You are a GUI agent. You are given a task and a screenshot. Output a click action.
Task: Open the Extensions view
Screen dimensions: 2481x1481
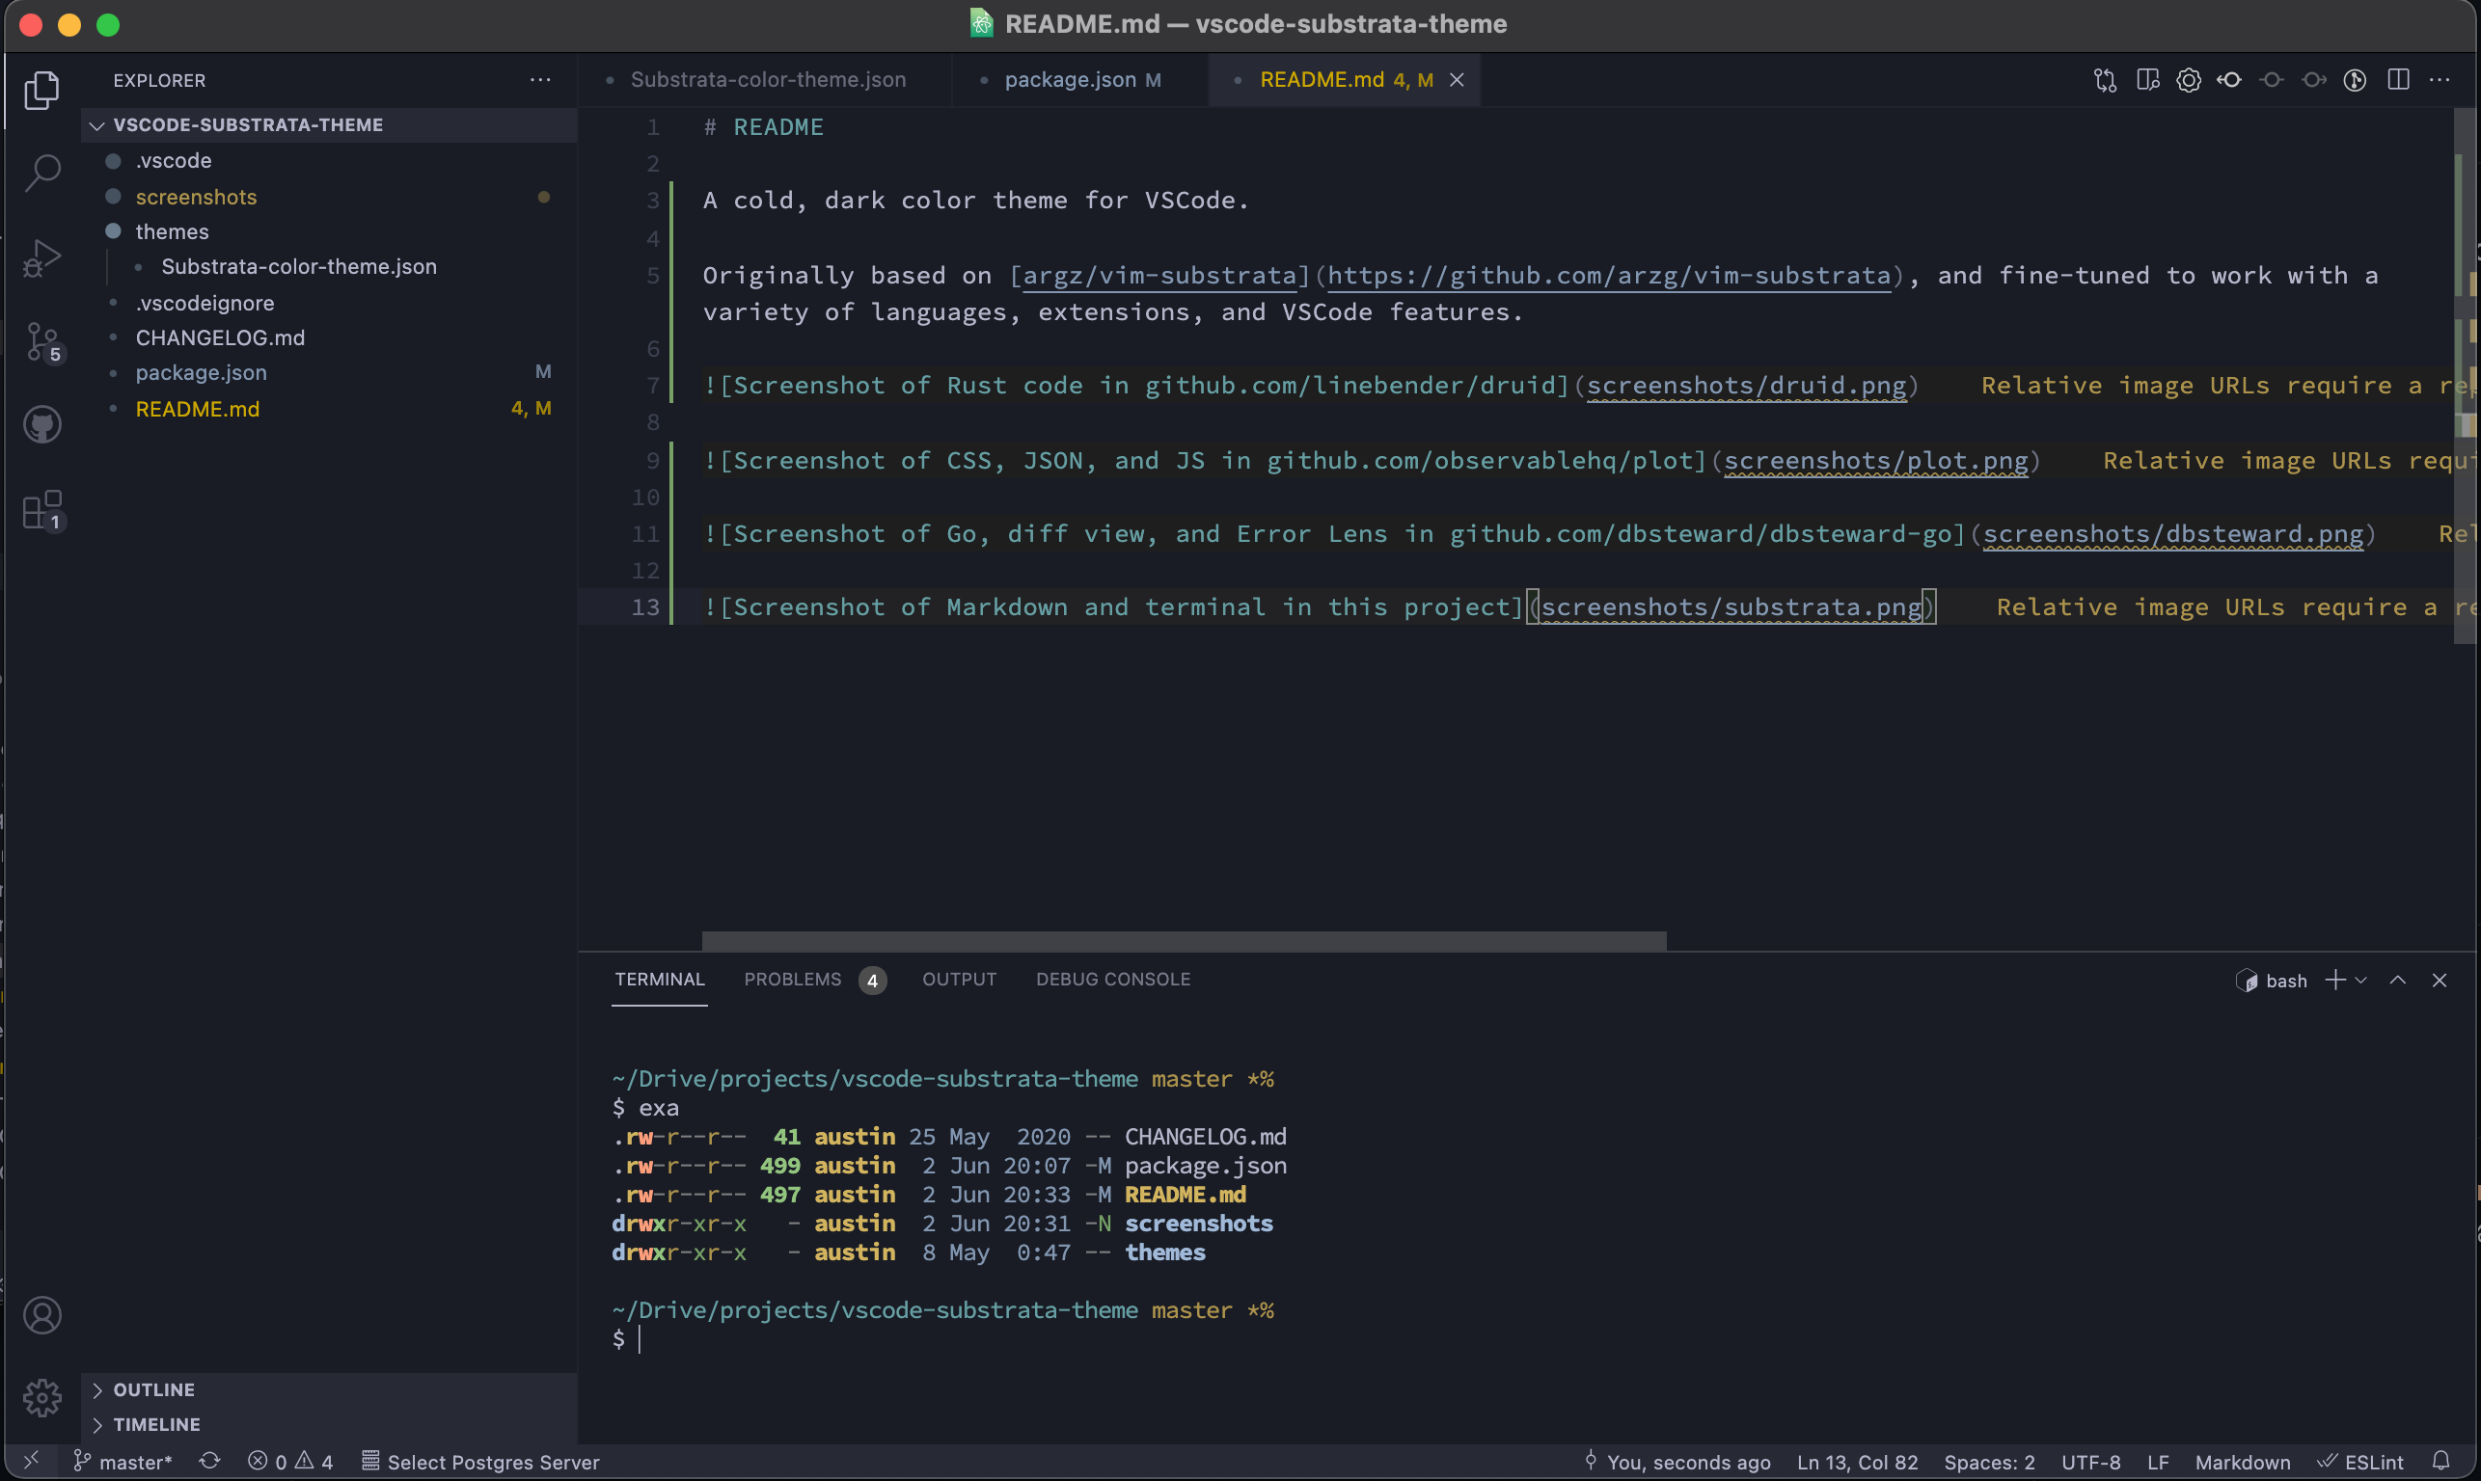coord(41,510)
